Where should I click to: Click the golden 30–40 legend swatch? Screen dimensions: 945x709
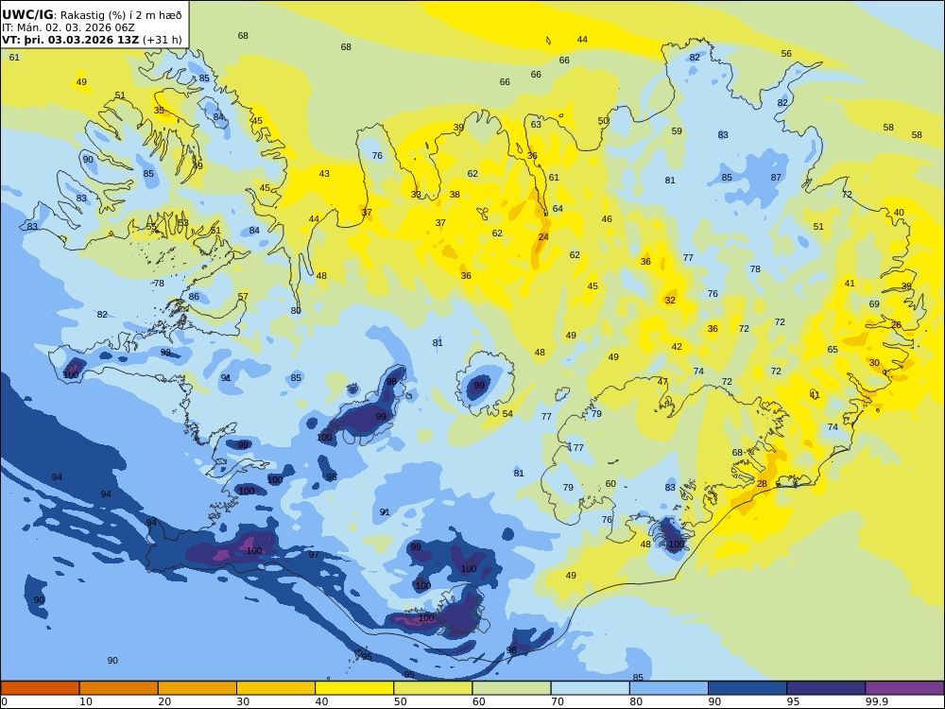(276, 688)
